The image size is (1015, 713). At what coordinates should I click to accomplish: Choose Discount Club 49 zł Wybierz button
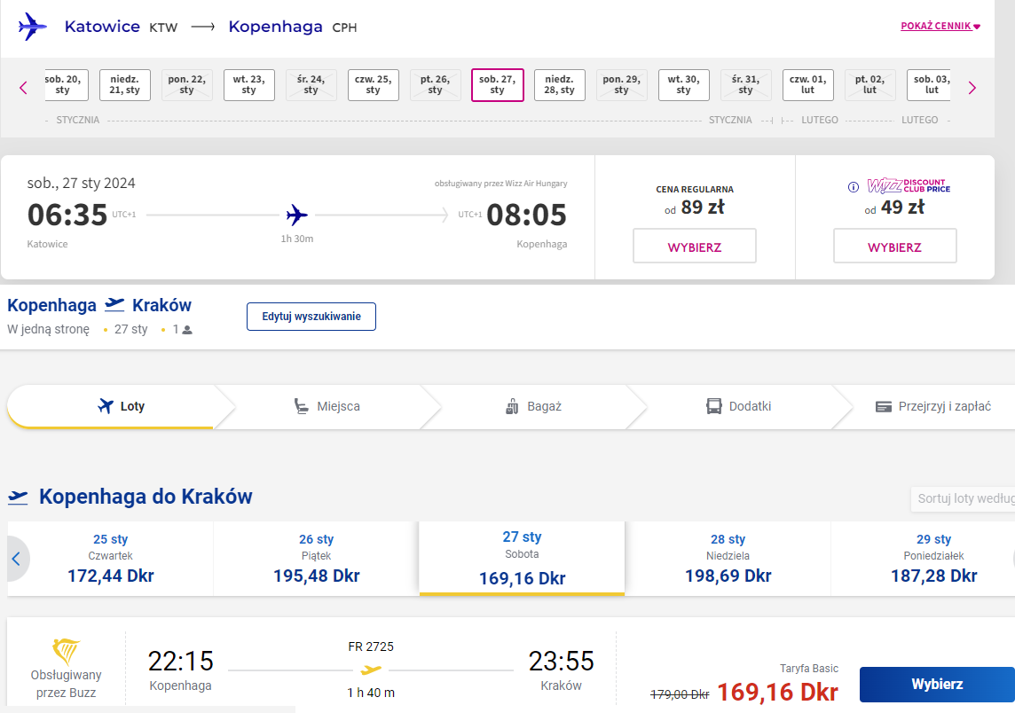pyautogui.click(x=894, y=246)
